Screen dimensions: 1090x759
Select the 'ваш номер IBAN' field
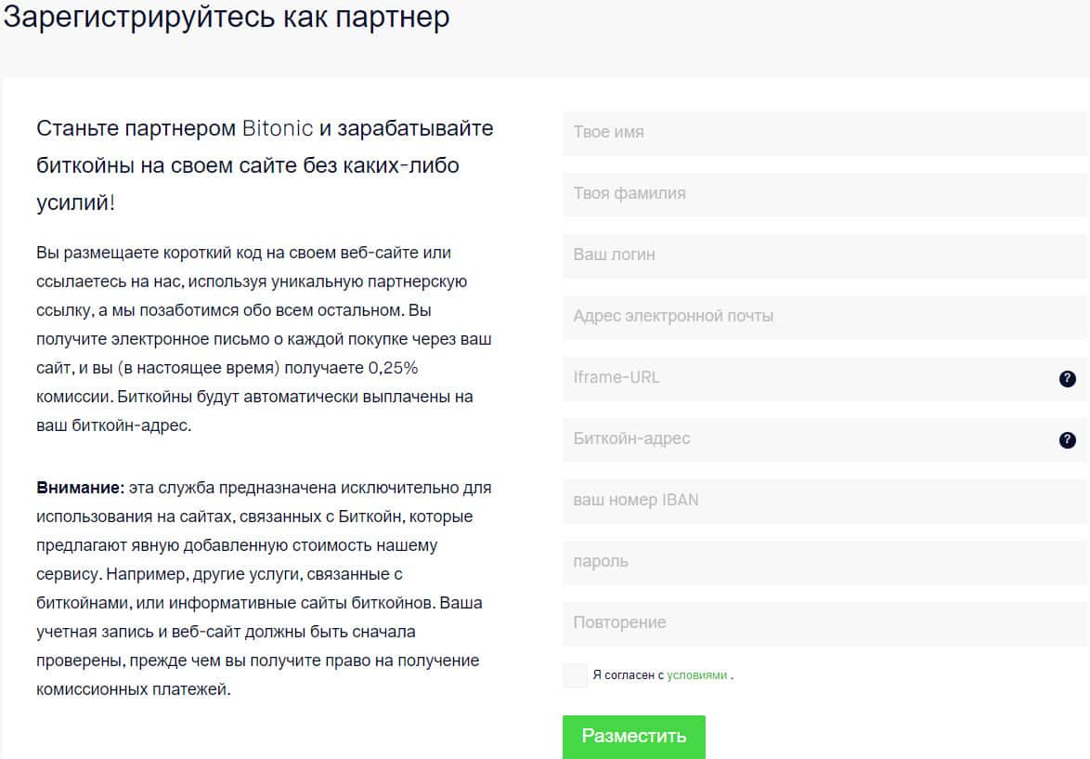coord(824,501)
